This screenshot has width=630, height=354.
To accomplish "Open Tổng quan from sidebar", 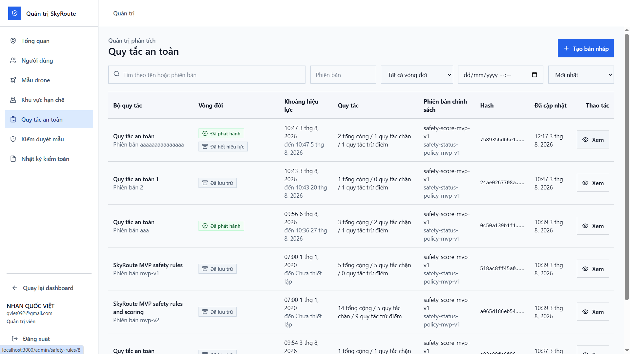I will point(49,41).
